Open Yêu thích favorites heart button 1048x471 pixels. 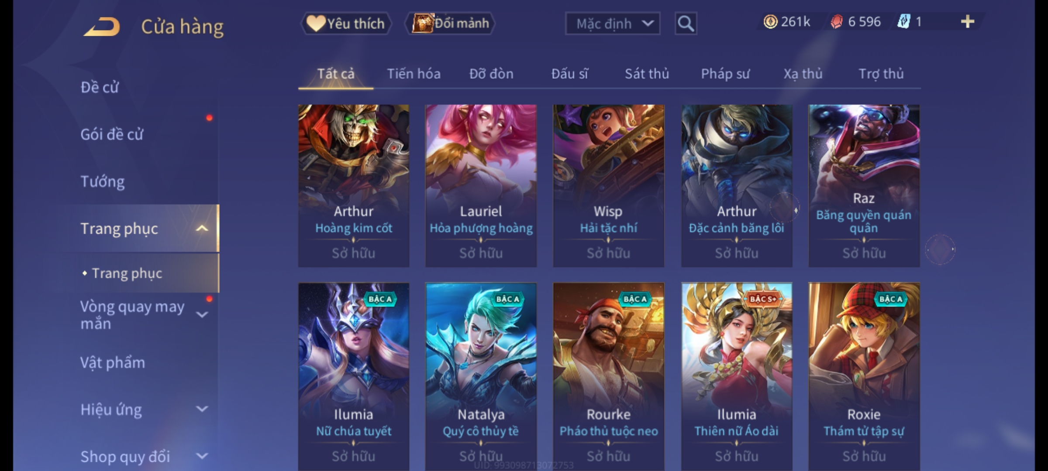(x=346, y=23)
